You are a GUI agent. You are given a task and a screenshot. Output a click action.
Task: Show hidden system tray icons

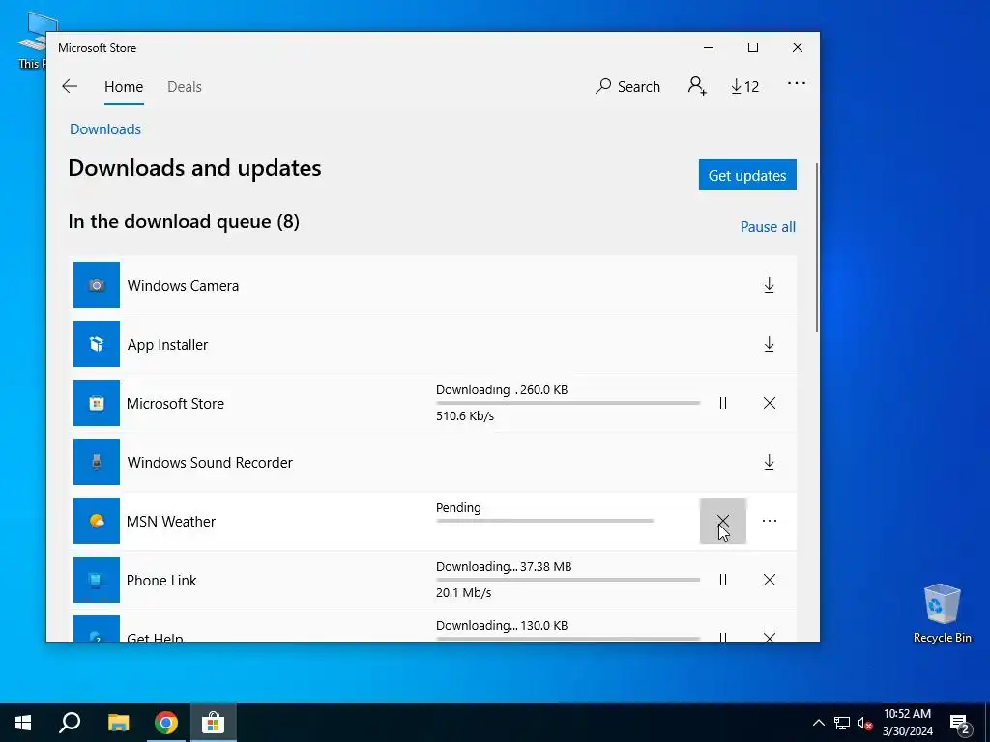point(818,723)
